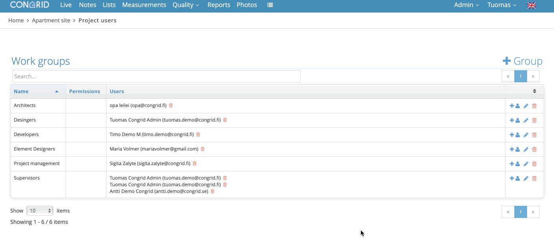
Task: Open the Tuomas user menu
Action: (x=502, y=5)
